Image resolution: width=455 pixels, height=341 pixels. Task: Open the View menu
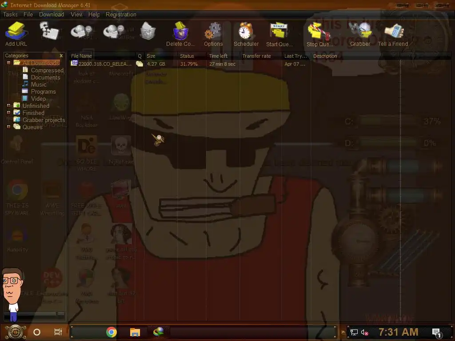tap(76, 15)
